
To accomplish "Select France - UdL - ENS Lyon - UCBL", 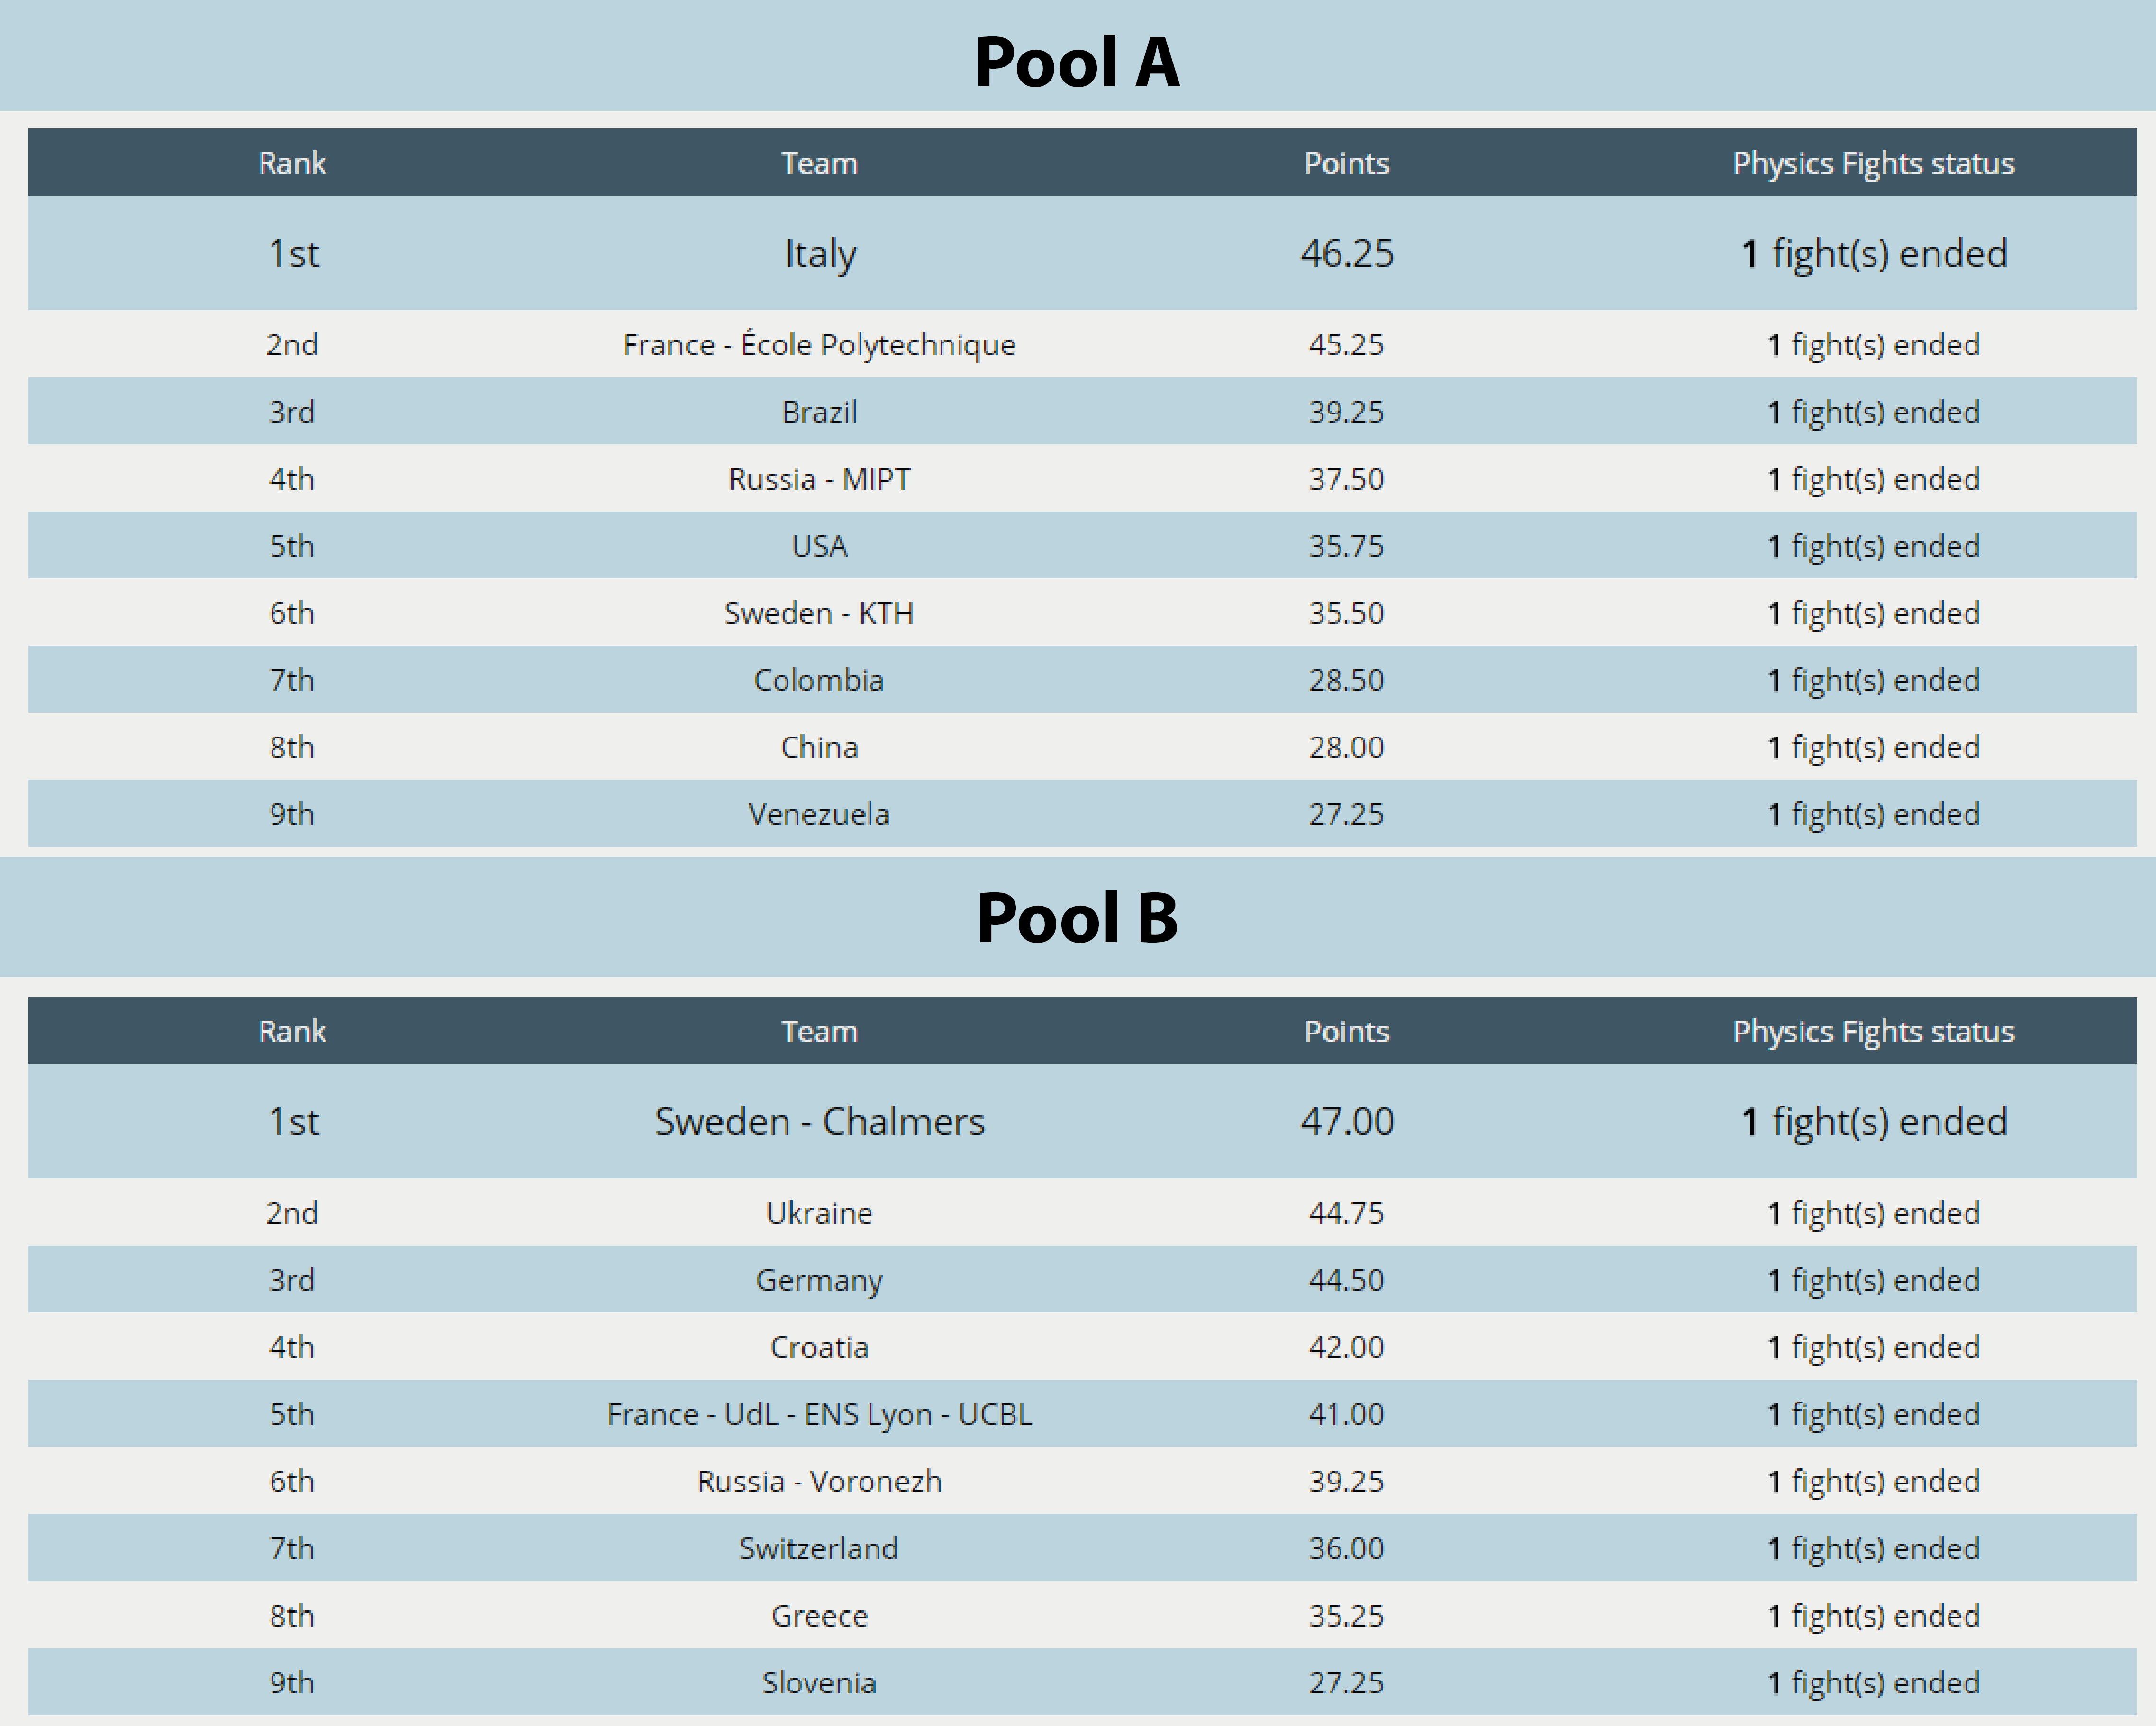I will tap(819, 1414).
